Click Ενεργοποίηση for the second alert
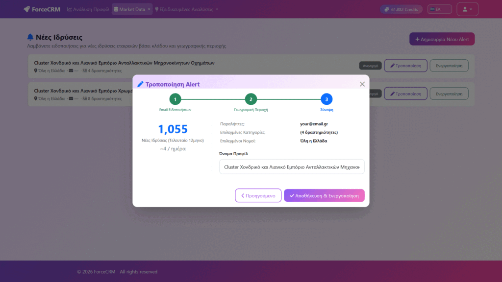Screen dimensions: 502x282 449,94
